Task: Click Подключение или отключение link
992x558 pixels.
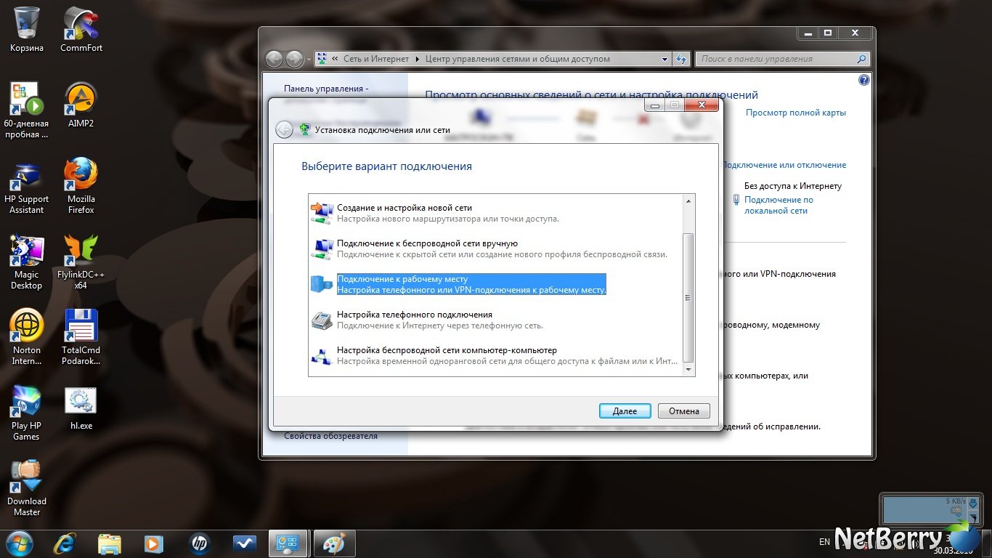Action: click(784, 165)
